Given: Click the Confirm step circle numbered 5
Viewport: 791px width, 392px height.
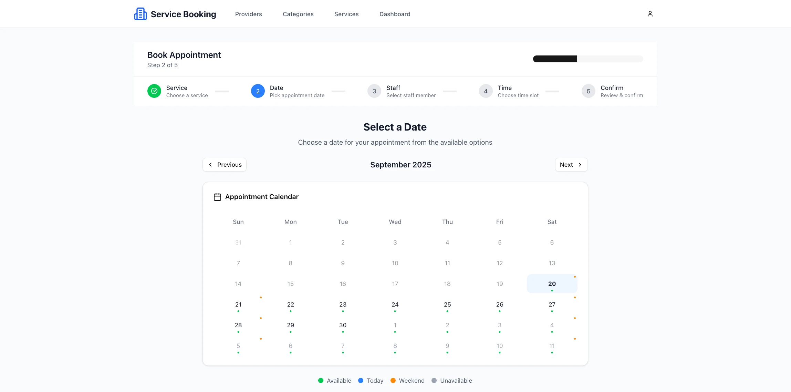Looking at the screenshot, I should (x=588, y=91).
